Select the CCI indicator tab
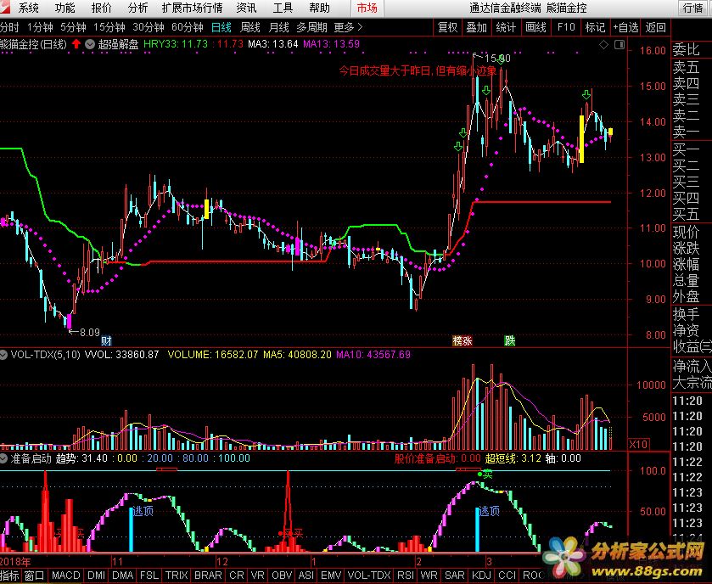The image size is (712, 584). (x=507, y=576)
